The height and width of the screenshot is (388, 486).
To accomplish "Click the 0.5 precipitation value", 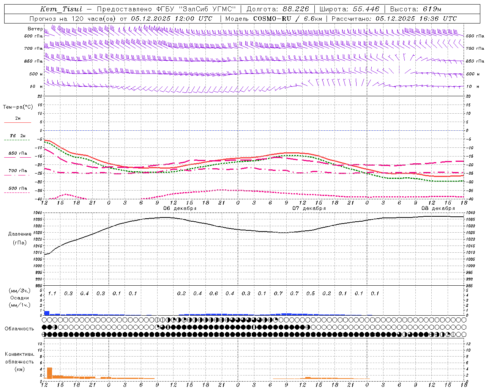I will (x=311, y=293).
